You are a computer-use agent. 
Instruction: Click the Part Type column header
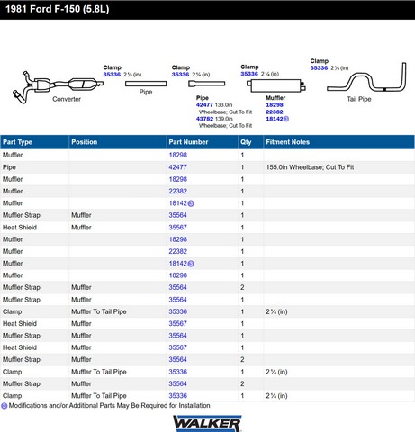(x=34, y=142)
